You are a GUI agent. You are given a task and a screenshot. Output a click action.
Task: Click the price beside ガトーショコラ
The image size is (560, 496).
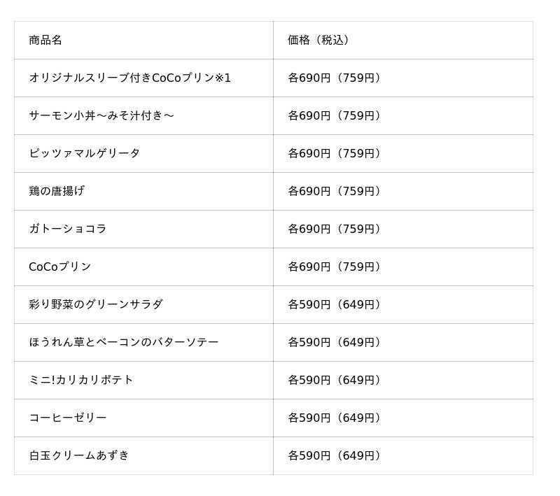point(336,229)
